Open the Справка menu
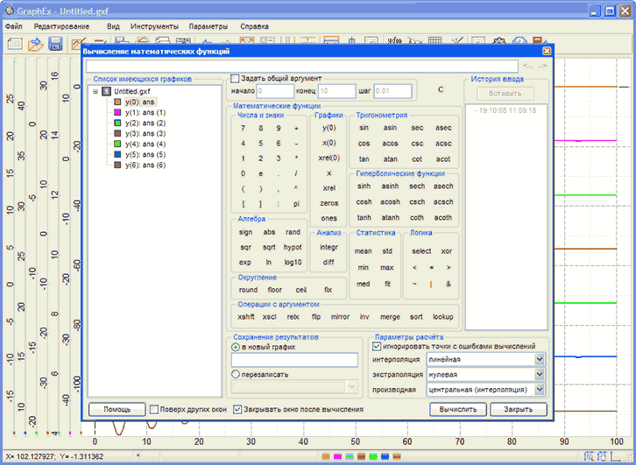Viewport: 636px width, 465px height. pyautogui.click(x=254, y=26)
